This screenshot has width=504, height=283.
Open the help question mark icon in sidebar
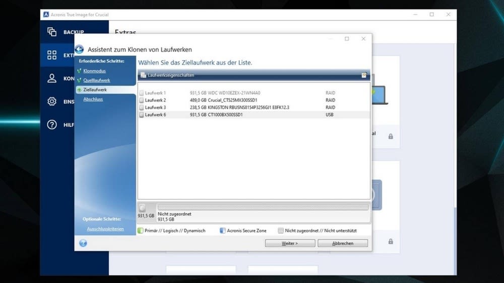tap(52, 125)
